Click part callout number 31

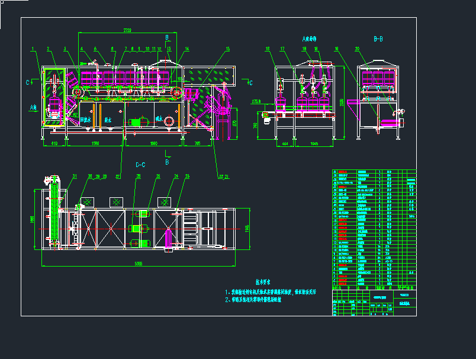point(75,176)
